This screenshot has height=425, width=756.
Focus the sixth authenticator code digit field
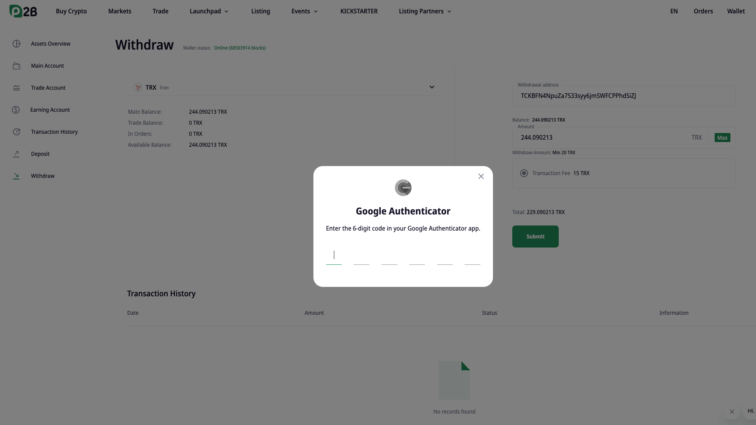[x=472, y=255]
